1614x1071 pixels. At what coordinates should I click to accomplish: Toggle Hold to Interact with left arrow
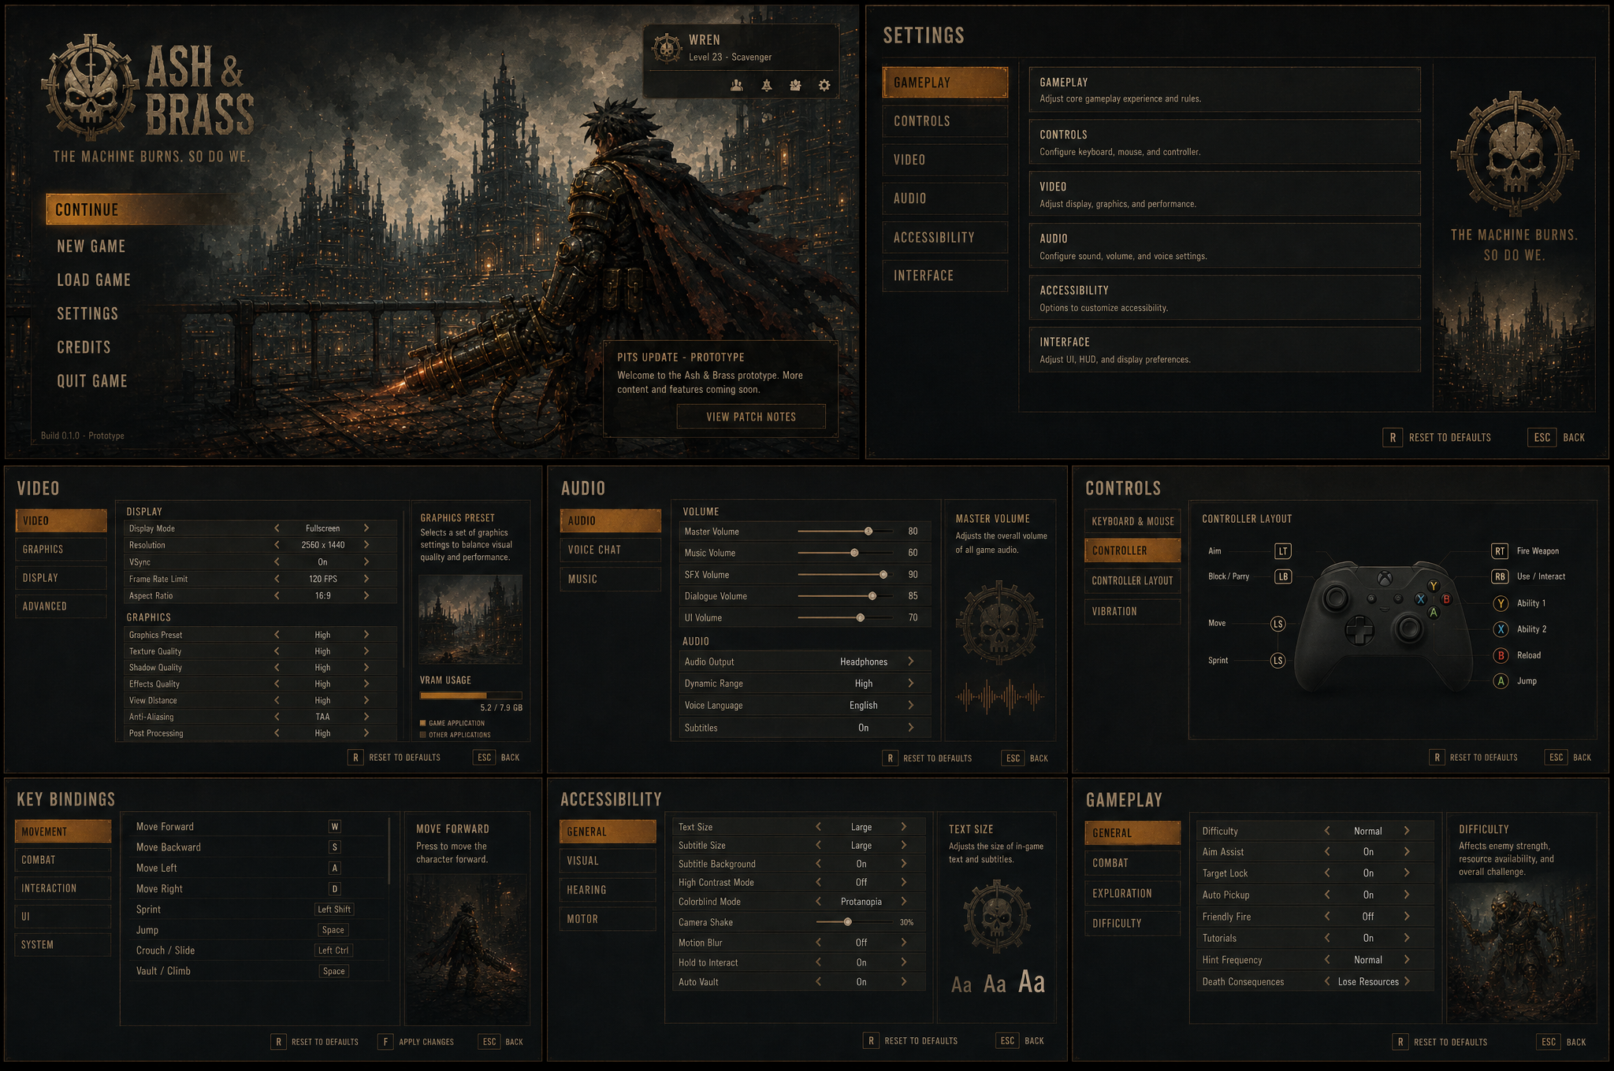[818, 962]
